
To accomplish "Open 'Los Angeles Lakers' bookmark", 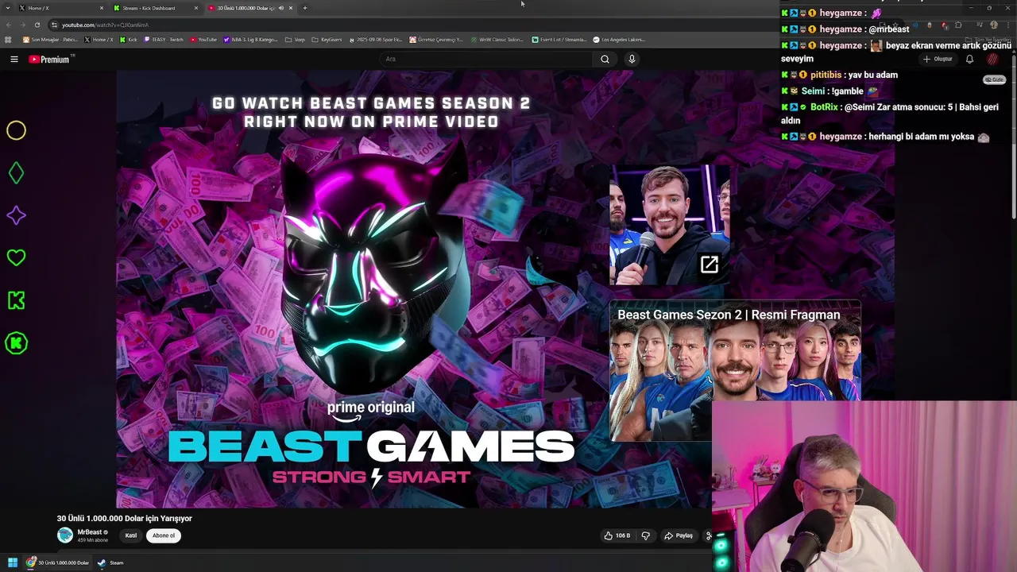I will pyautogui.click(x=619, y=40).
